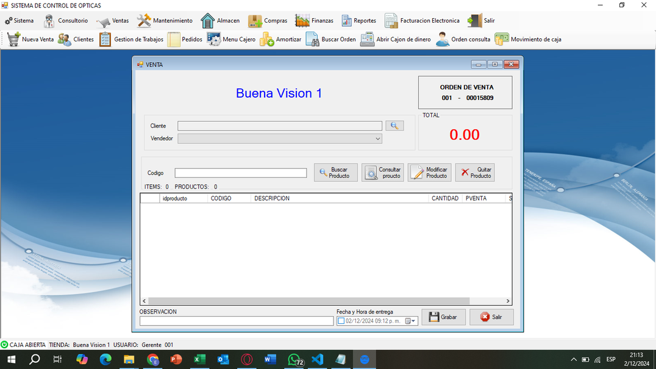Viewport: 656px width, 369px height.
Task: Click the CODIGO column header
Action: pyautogui.click(x=229, y=198)
